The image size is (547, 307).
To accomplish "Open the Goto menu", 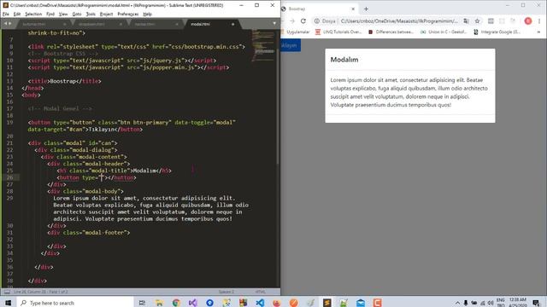I will [x=77, y=14].
